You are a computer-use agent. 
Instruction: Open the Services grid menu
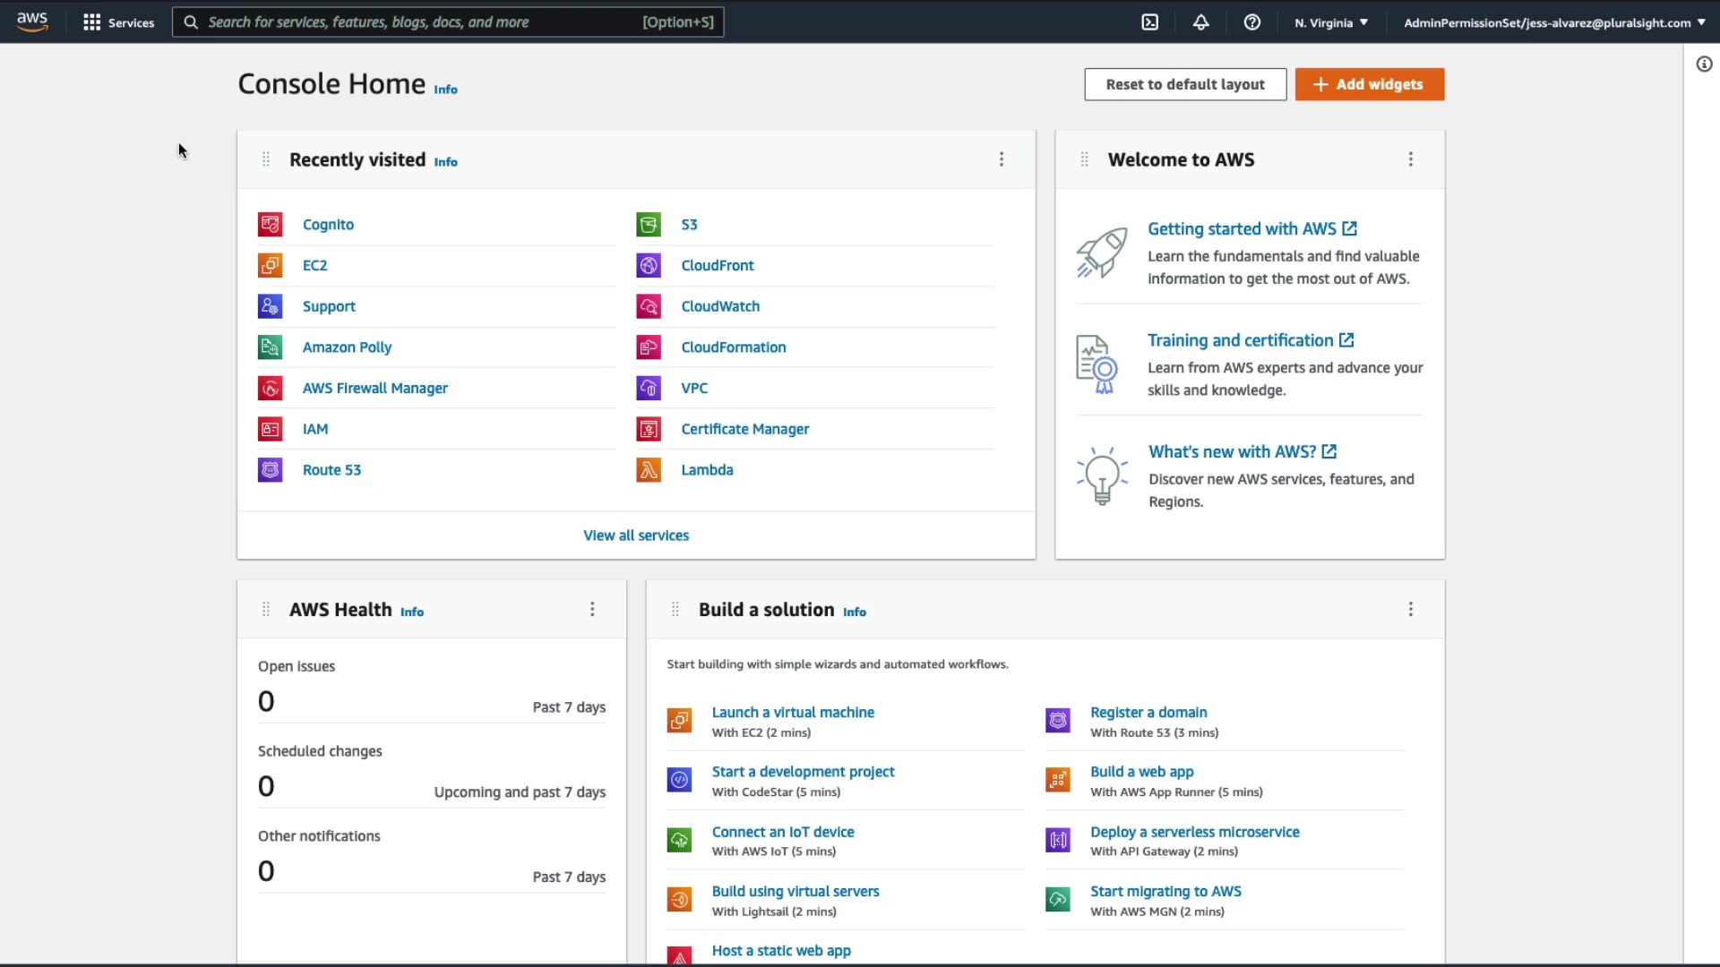point(118,22)
